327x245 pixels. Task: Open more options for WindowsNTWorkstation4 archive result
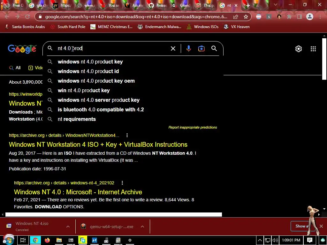[x=127, y=135]
